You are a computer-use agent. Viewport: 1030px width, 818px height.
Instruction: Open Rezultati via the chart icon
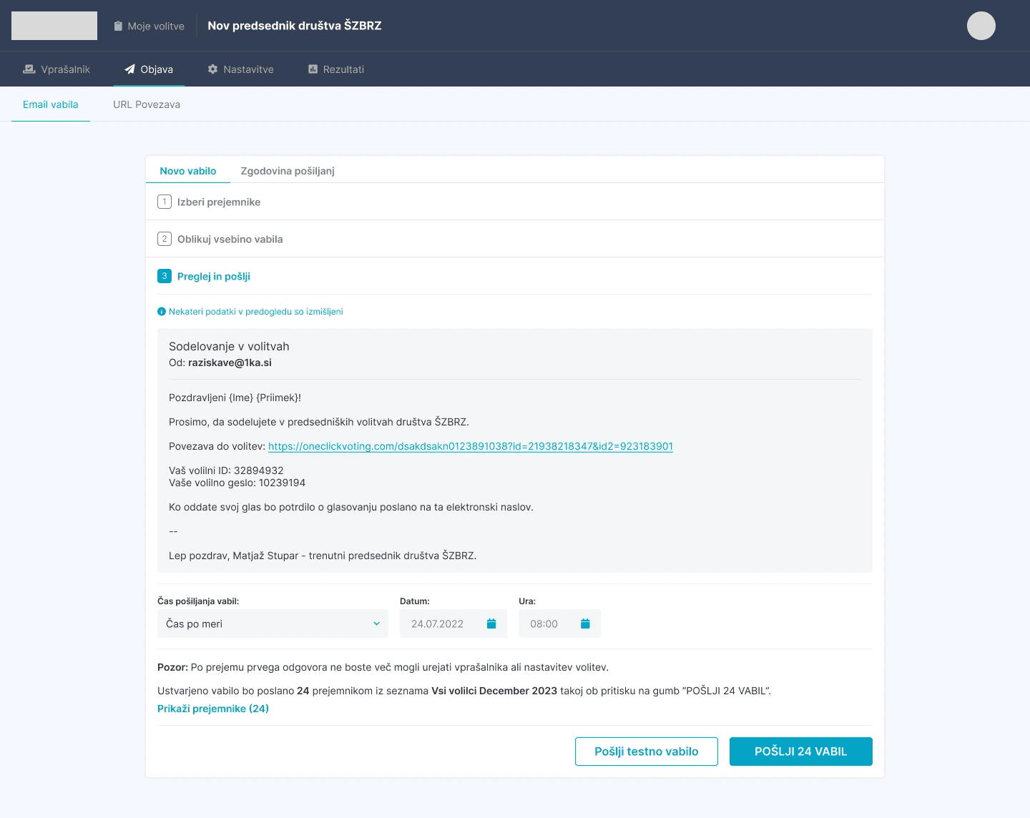click(312, 69)
